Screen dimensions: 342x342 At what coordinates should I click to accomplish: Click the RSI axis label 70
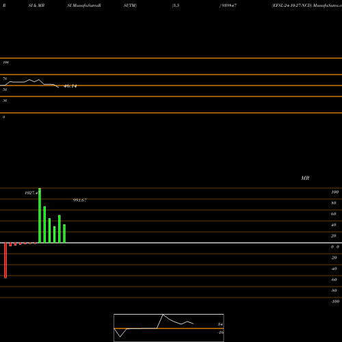pos(5,79)
